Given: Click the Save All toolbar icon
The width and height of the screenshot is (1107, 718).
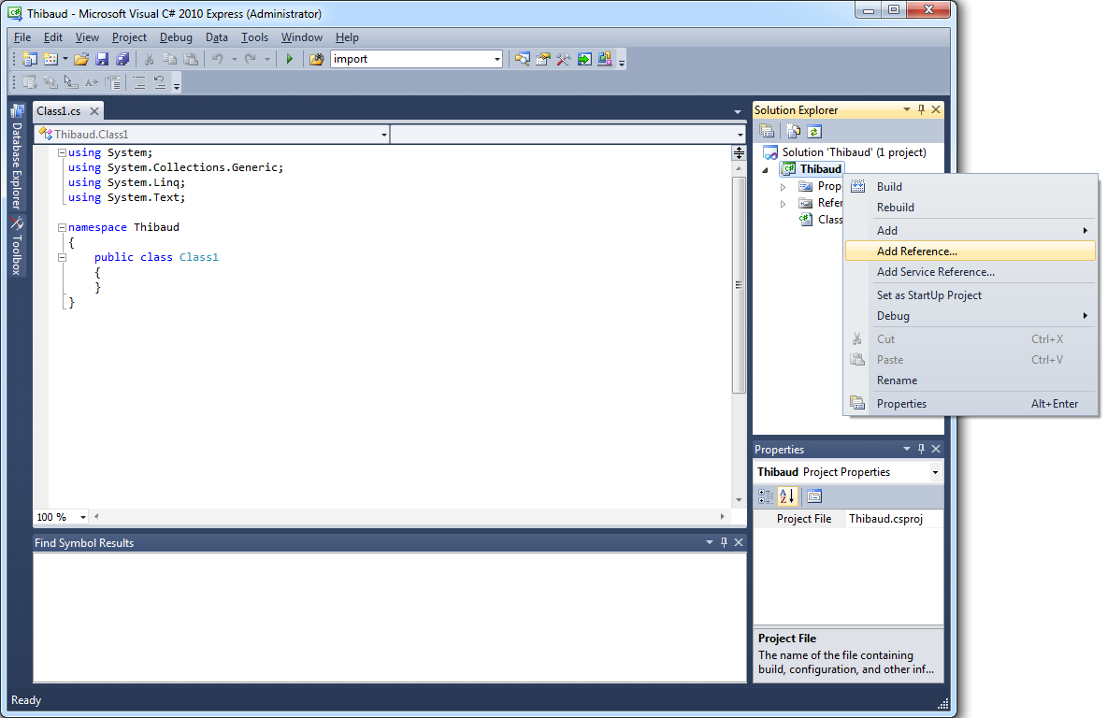Looking at the screenshot, I should [x=122, y=59].
